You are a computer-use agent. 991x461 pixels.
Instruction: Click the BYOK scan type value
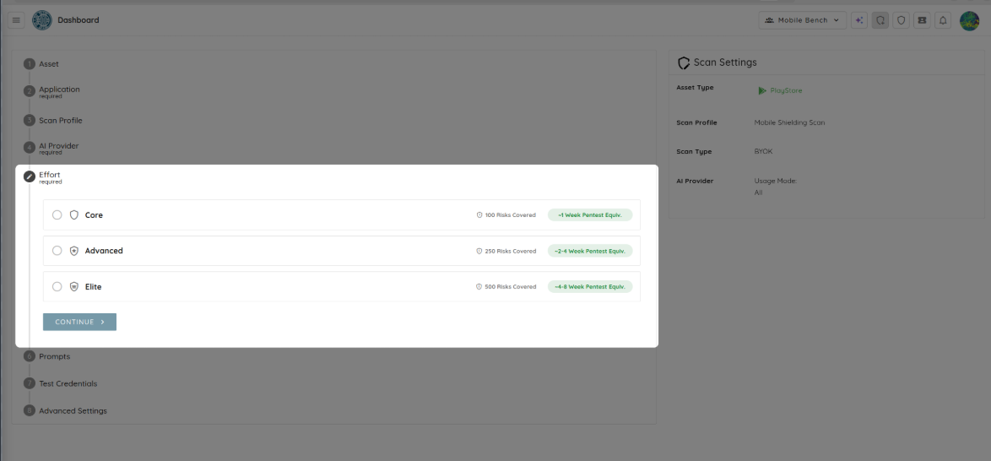pyautogui.click(x=763, y=152)
